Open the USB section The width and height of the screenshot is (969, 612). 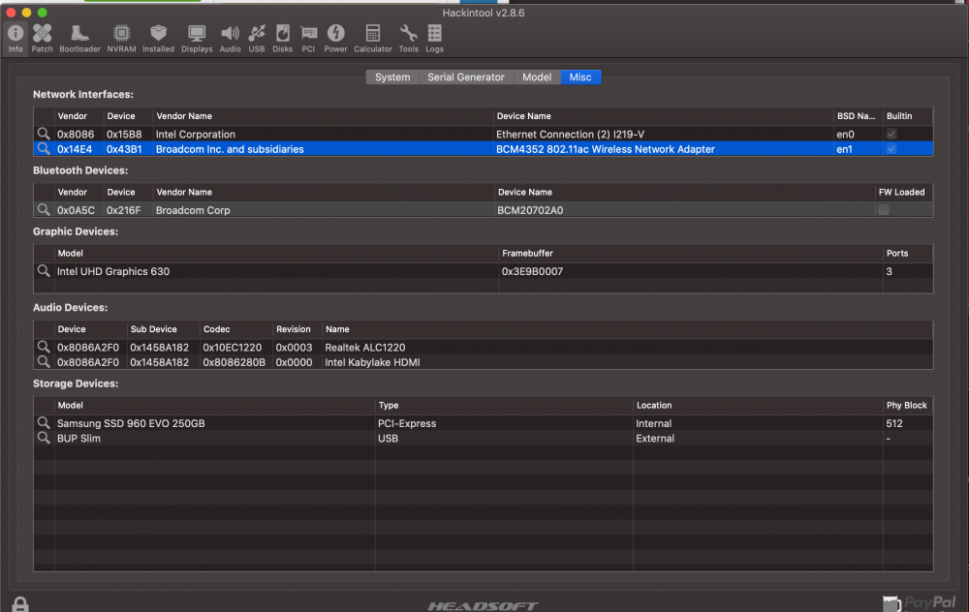pos(257,39)
